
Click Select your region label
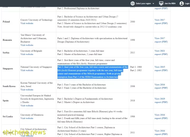click(x=143, y=3)
